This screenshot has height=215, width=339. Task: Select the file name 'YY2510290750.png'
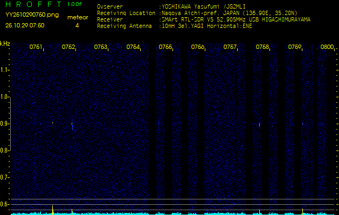[x=32, y=15]
